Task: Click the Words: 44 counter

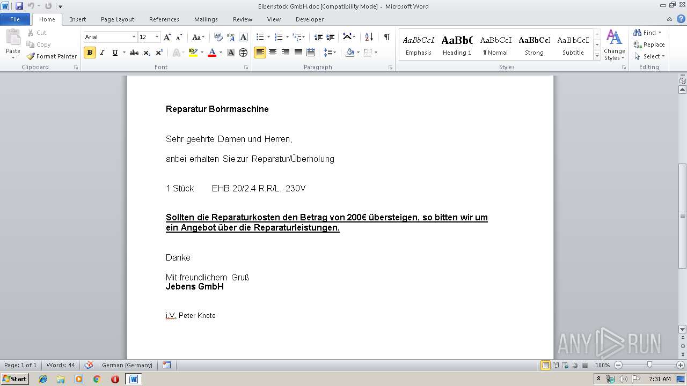Action: (61, 365)
